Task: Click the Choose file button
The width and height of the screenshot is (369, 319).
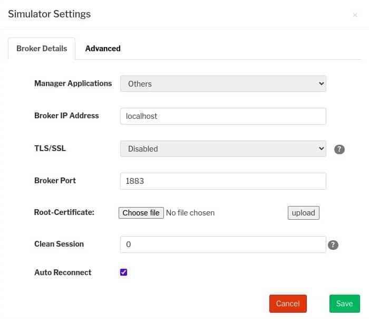Action: [141, 213]
